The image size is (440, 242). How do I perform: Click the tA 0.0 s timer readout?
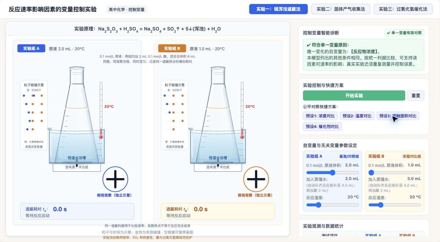pyautogui.click(x=60, y=209)
